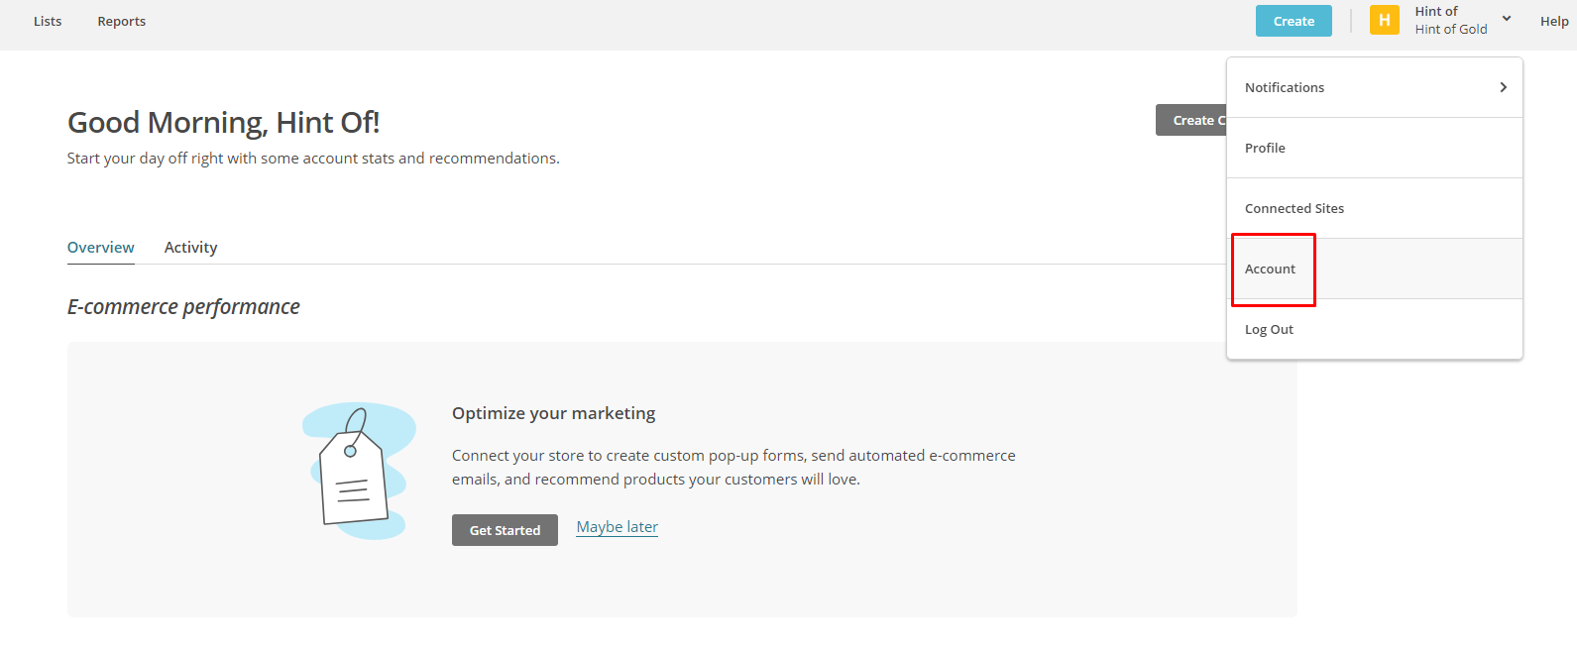Click the Optimize your marketing heading
Image resolution: width=1577 pixels, height=647 pixels.
tap(553, 413)
